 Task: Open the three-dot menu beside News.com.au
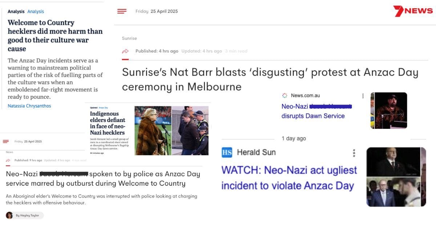click(363, 95)
